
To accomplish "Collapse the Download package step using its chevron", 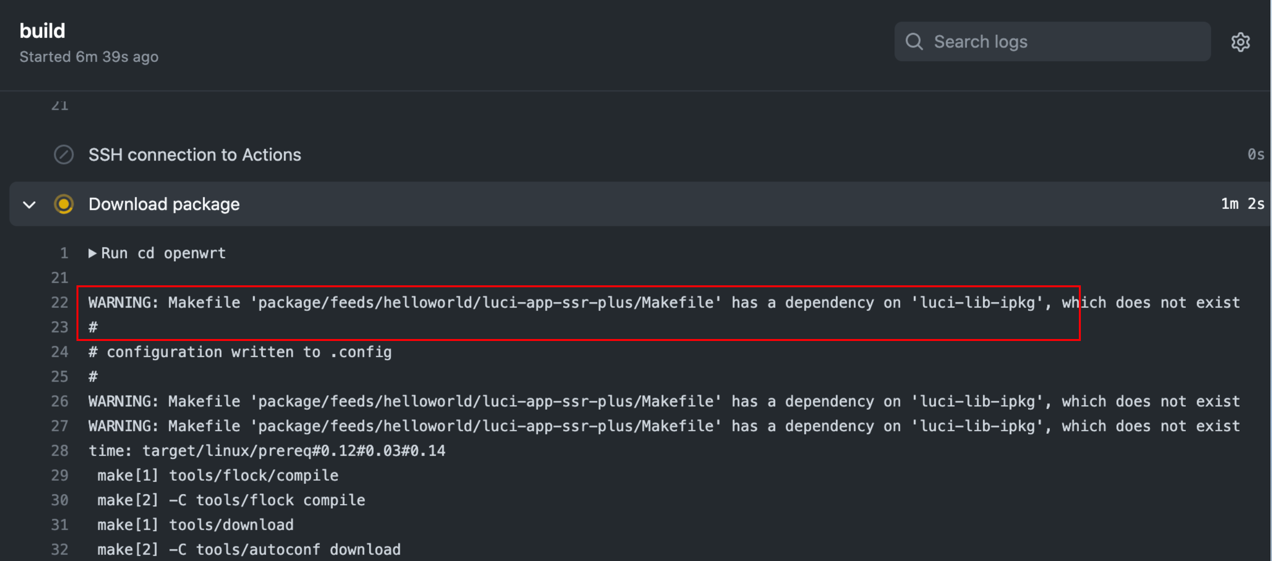I will click(x=29, y=204).
